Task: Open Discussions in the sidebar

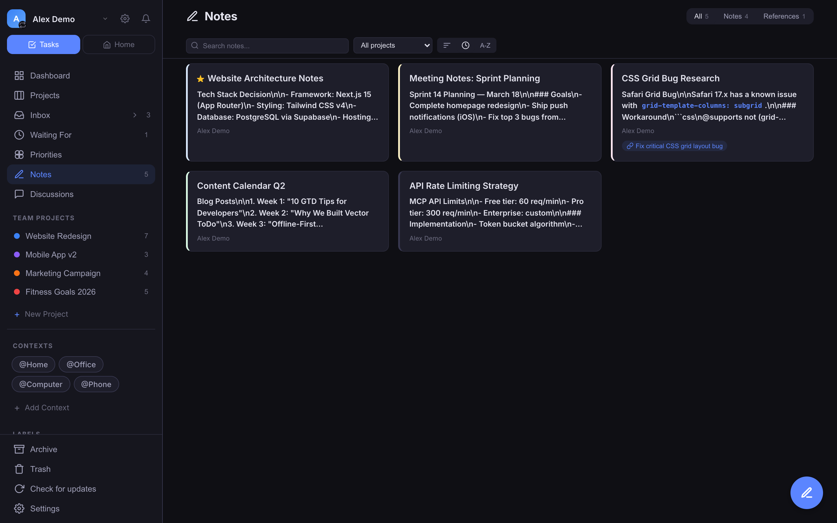Action: tap(81, 194)
